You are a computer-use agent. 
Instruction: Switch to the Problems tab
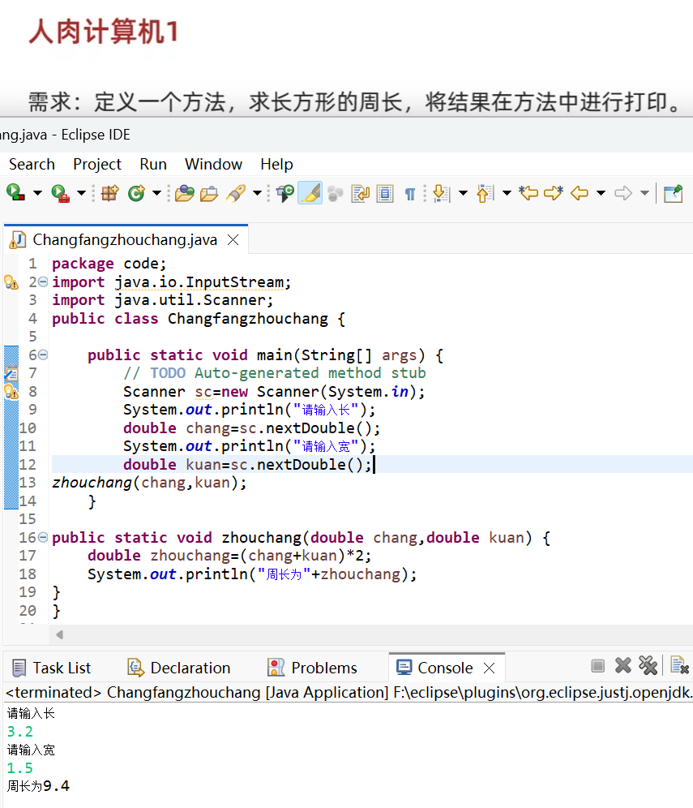click(312, 668)
